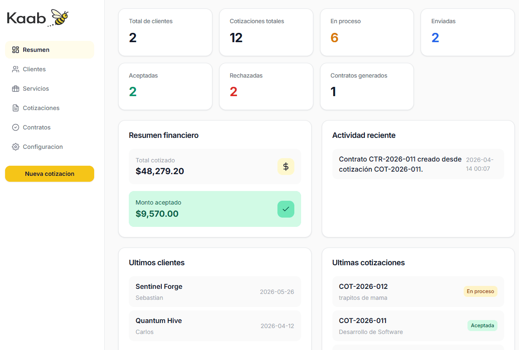Click the Contratos check-circle icon
The height and width of the screenshot is (350, 519).
click(16, 127)
